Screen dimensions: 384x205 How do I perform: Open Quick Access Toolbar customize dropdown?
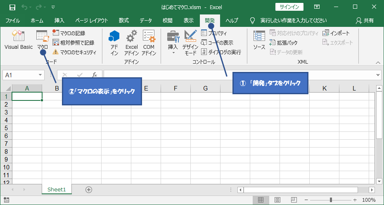pyautogui.click(x=53, y=7)
